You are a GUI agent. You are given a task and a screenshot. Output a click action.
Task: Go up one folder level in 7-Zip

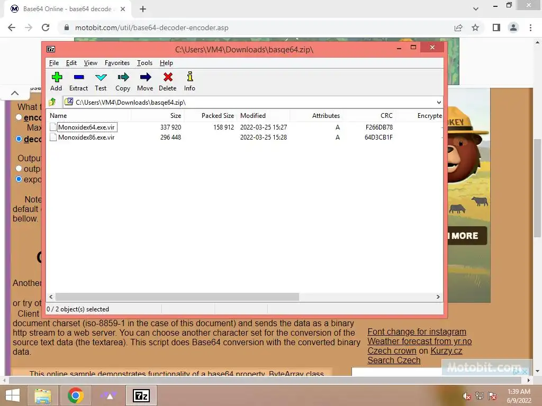52,102
